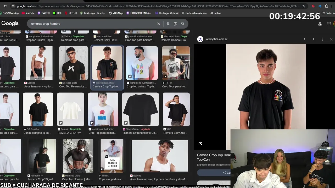Select Esquire 'Asos lanza un crop to...' thumbnail
The width and height of the screenshot is (335, 188).
pyautogui.click(x=39, y=63)
